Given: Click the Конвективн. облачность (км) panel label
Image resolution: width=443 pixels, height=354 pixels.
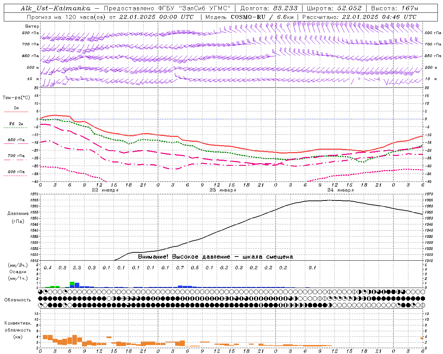Looking at the screenshot, I should point(18,330).
